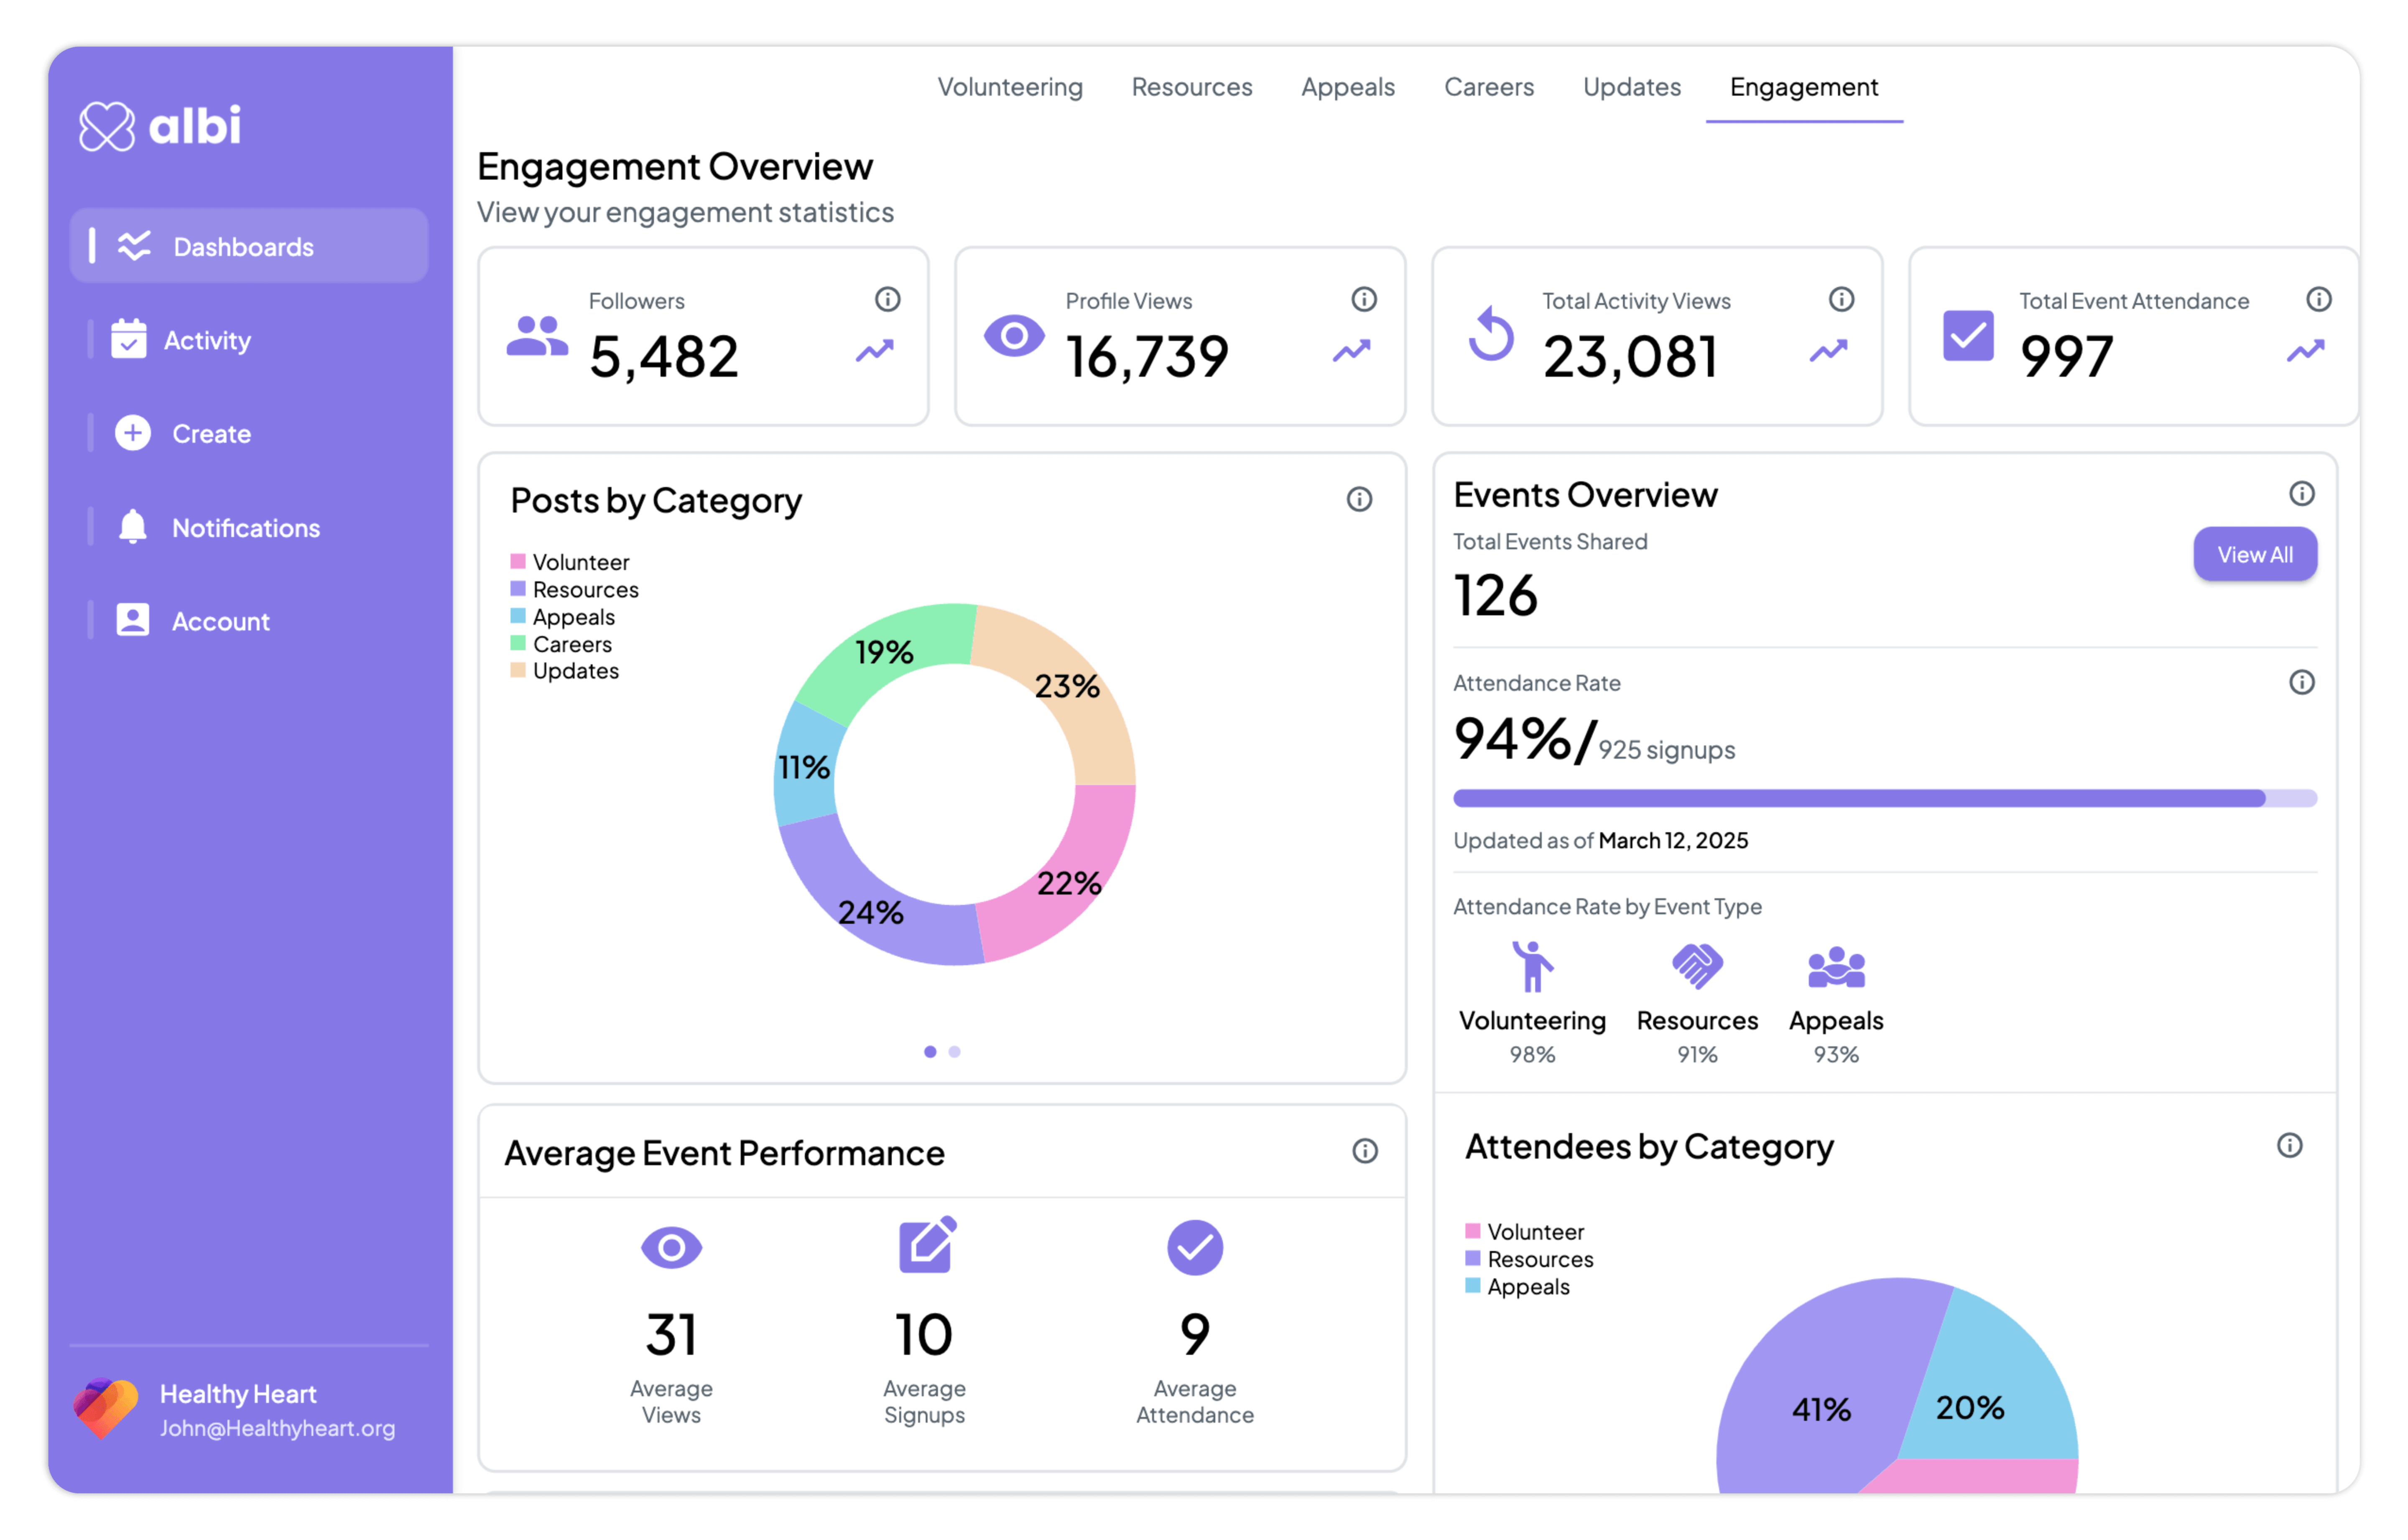Open the Activity calendar icon
This screenshot has height=1540, width=2408.
(129, 340)
